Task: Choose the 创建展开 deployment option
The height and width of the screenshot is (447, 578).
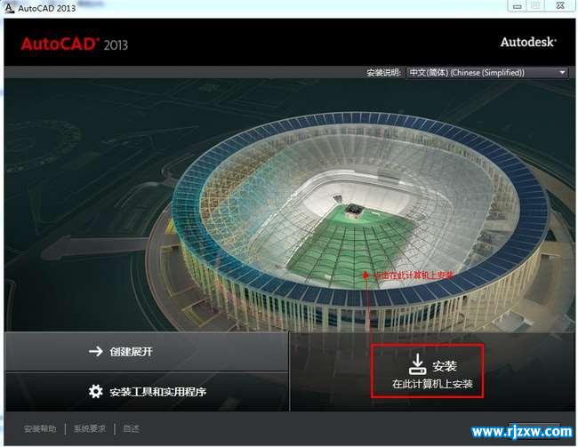Action: [147, 351]
